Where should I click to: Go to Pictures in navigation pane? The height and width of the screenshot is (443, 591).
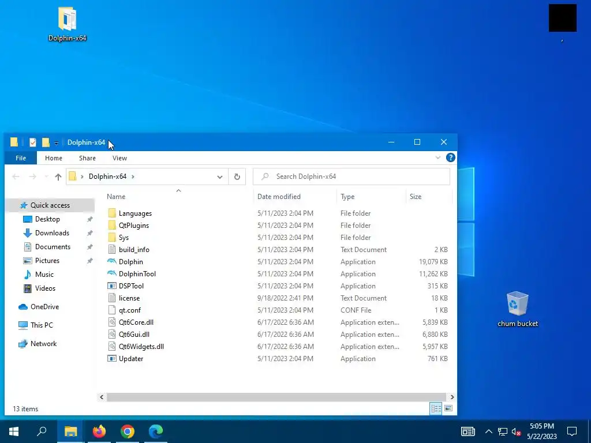coord(47,261)
